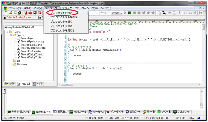The image size is (208, 122).
Task: Open the ファイル(F) menu
Action: 15,8
